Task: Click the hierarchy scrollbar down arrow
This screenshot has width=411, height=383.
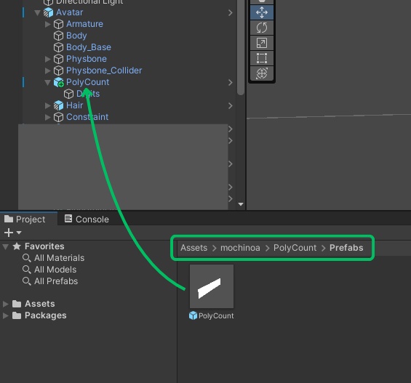Action: [241, 204]
